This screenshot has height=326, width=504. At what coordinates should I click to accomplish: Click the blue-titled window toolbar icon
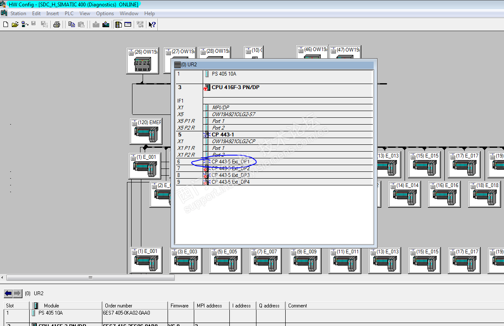click(128, 24)
